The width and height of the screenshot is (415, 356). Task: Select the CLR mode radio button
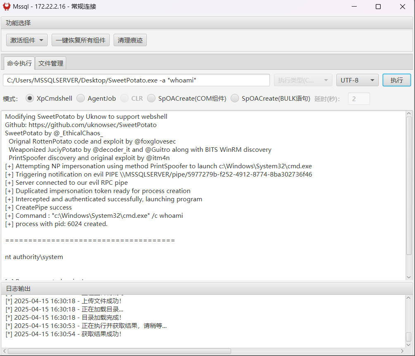(124, 99)
